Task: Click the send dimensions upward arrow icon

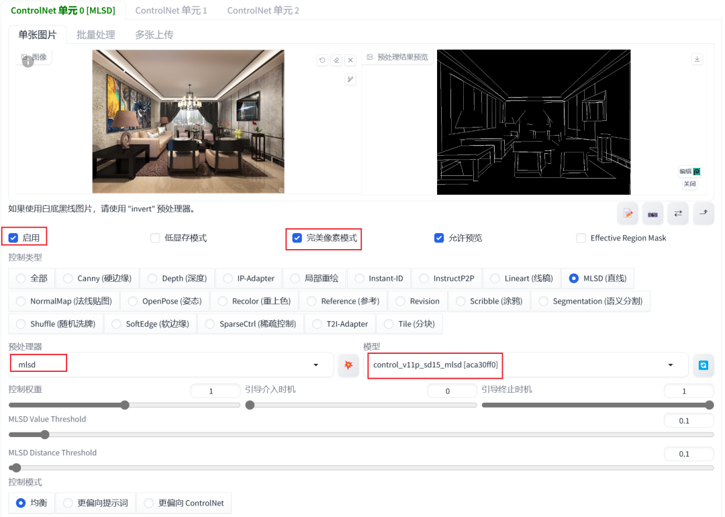Action: pyautogui.click(x=704, y=214)
